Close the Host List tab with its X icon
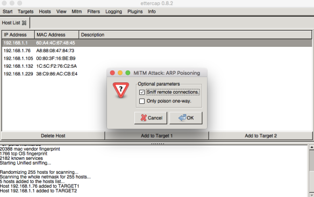This screenshot has width=314, height=197. [24, 23]
